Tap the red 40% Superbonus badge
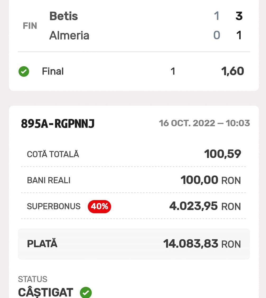266x298 pixels. coord(99,206)
